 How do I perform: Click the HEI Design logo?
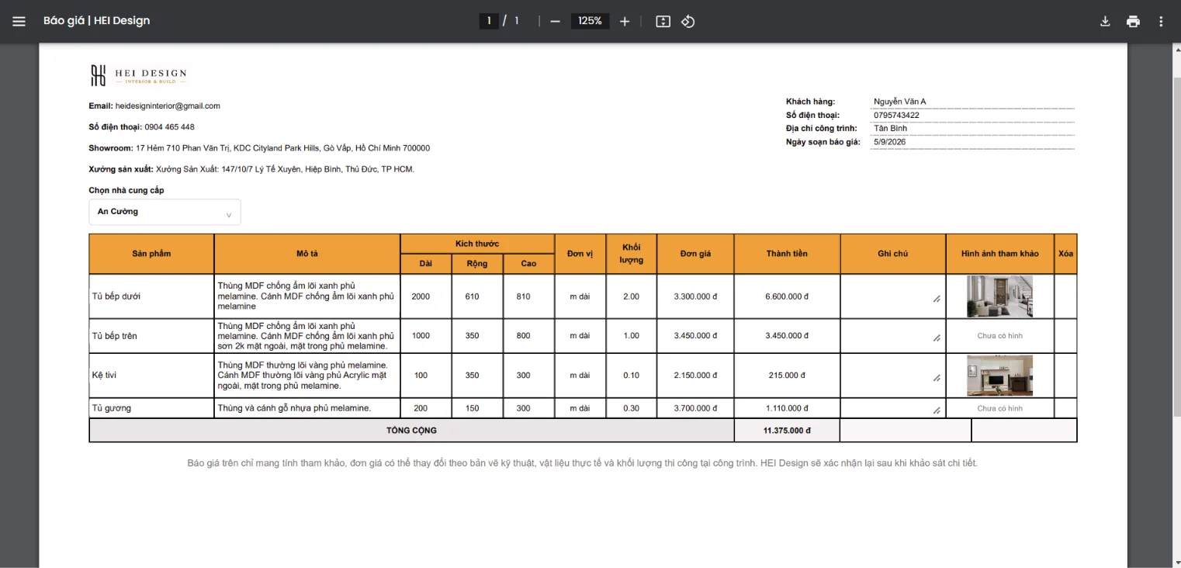click(138, 75)
